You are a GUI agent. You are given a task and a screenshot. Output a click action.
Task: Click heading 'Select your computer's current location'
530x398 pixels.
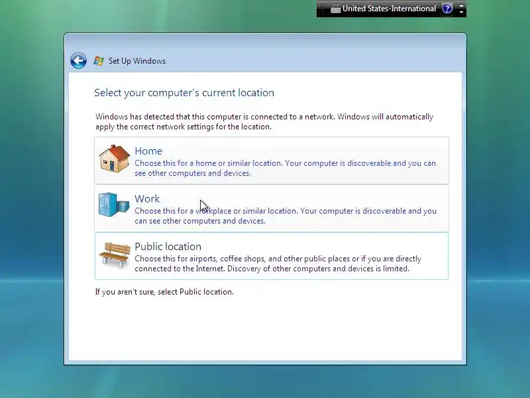point(184,93)
